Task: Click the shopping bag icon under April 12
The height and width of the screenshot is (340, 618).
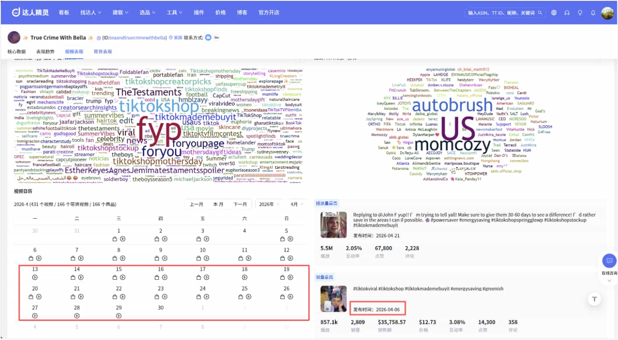Action: click(283, 258)
